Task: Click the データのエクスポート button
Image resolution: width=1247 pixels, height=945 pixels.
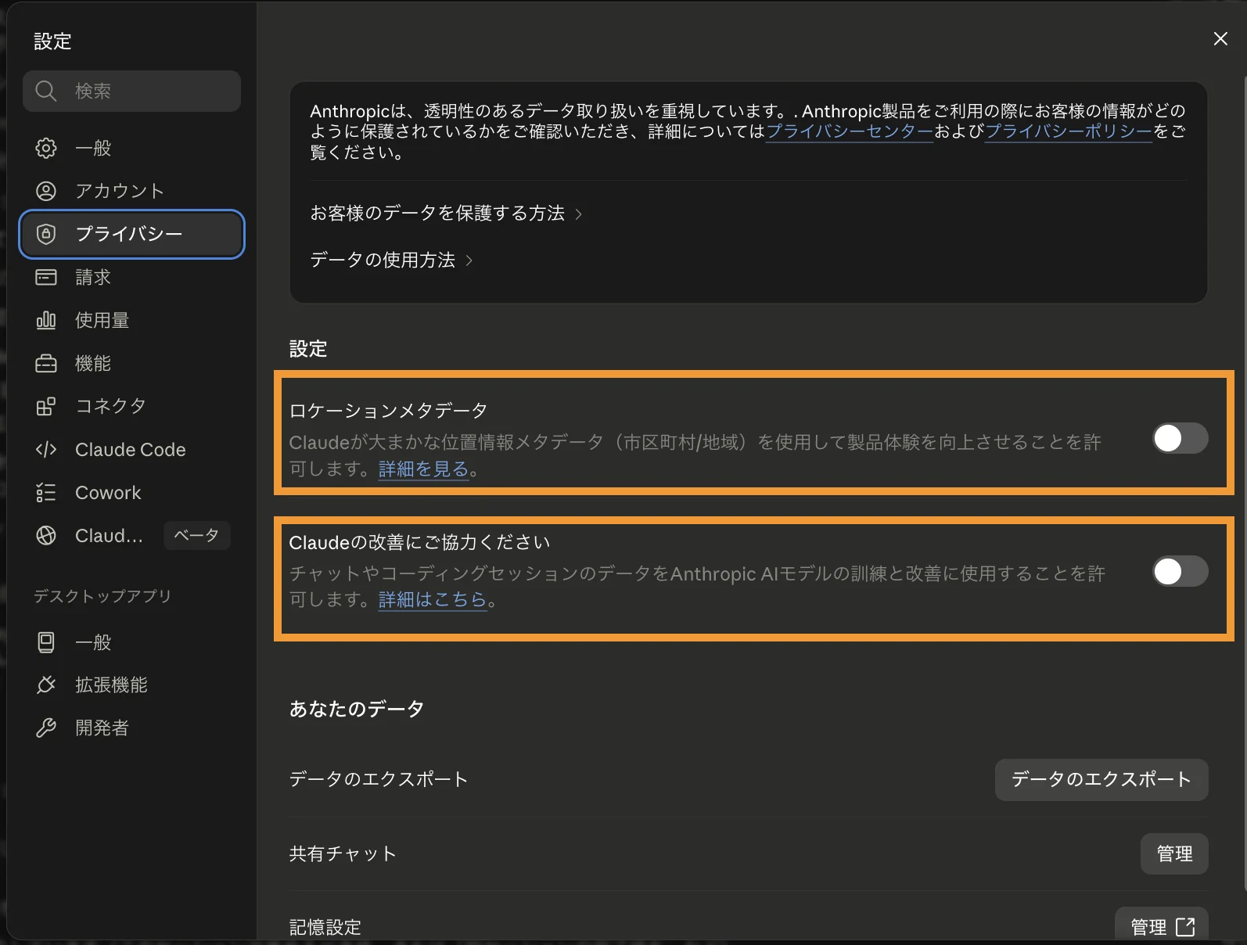Action: [x=1101, y=779]
